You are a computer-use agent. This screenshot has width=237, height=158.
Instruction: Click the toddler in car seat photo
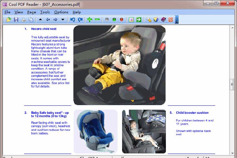[119, 65]
